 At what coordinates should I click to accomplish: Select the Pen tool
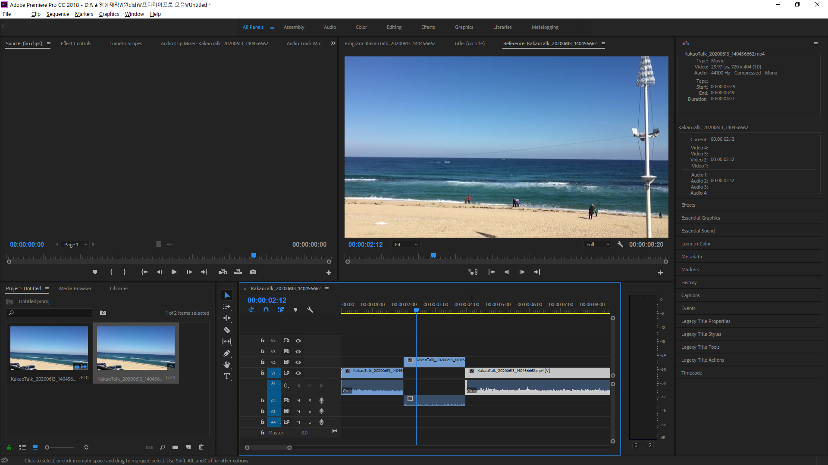click(x=227, y=353)
